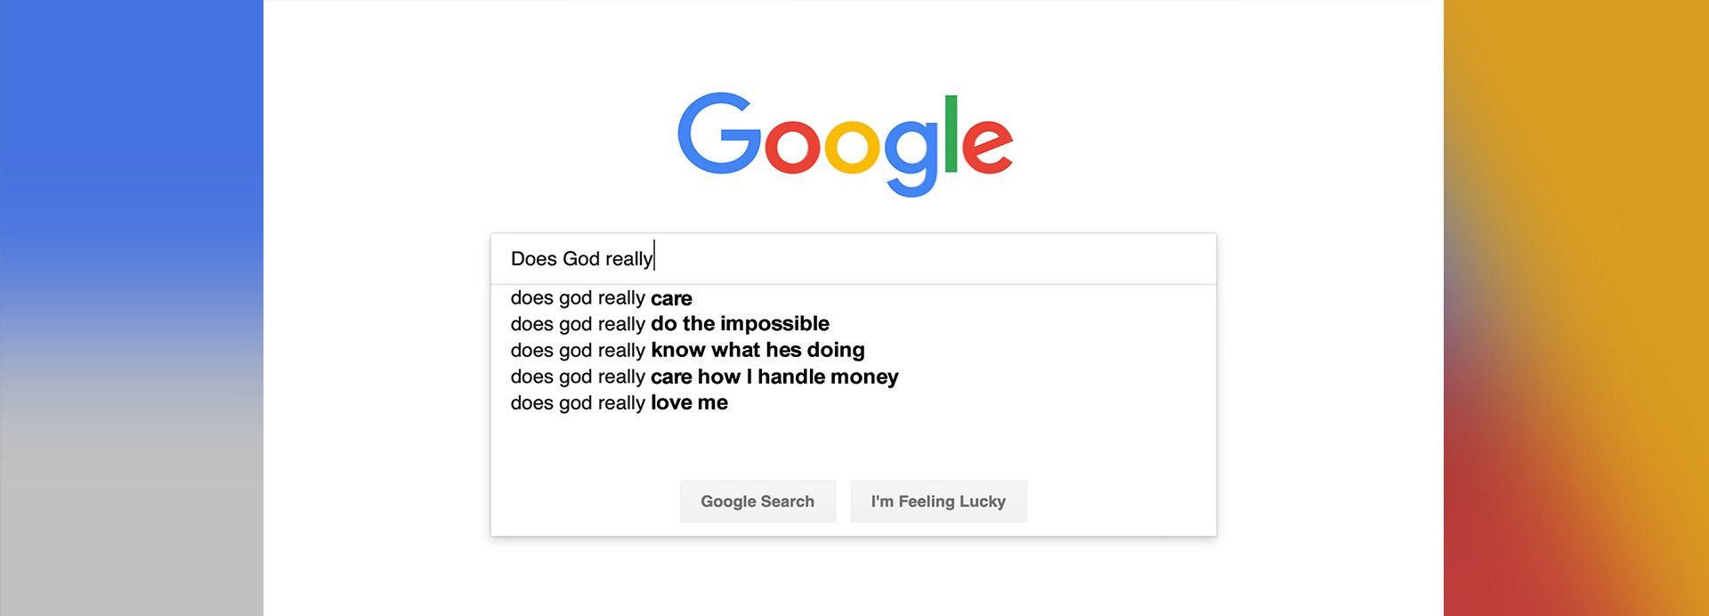Select suggestion "does god really care"

[601, 298]
